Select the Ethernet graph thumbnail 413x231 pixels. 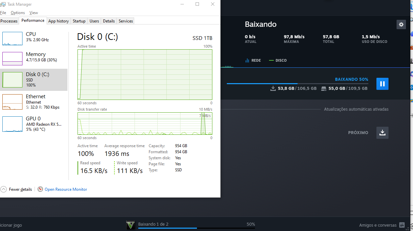click(12, 102)
